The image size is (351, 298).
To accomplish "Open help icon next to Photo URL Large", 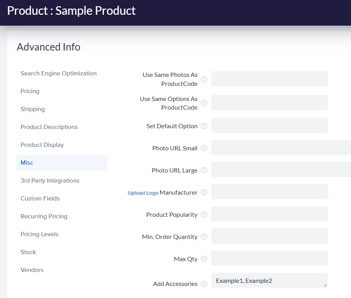I will 204,170.
